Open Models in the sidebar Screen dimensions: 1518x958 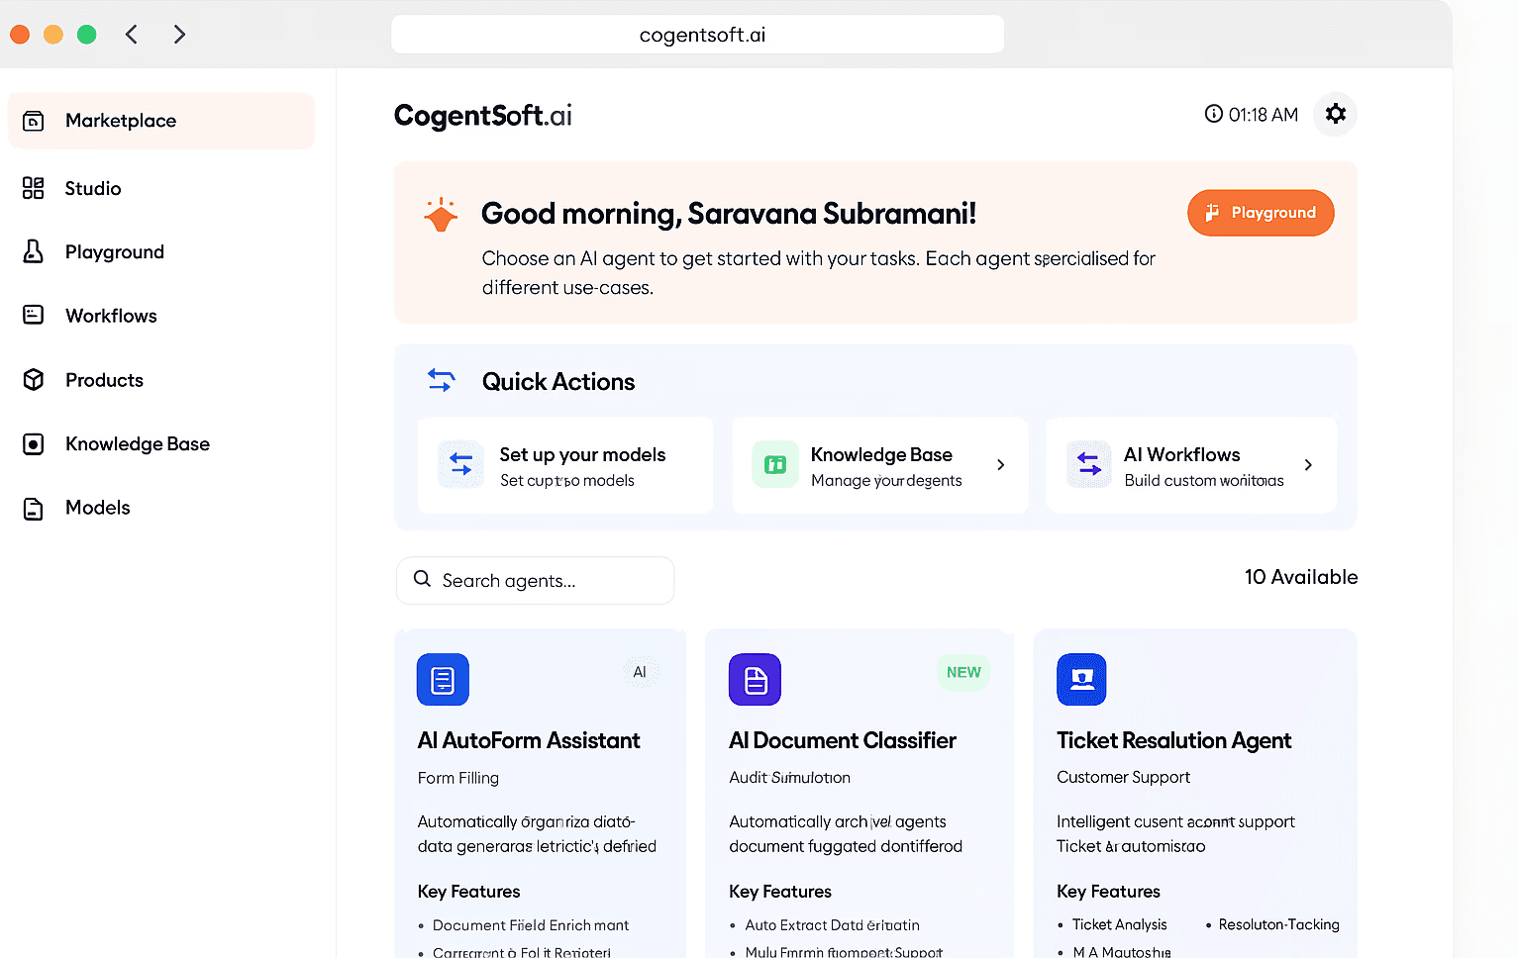(x=98, y=508)
